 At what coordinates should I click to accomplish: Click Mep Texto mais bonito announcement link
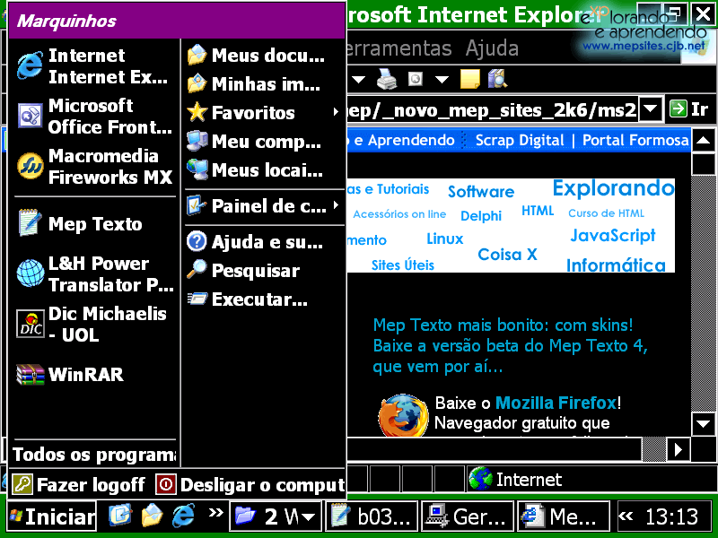[510, 346]
